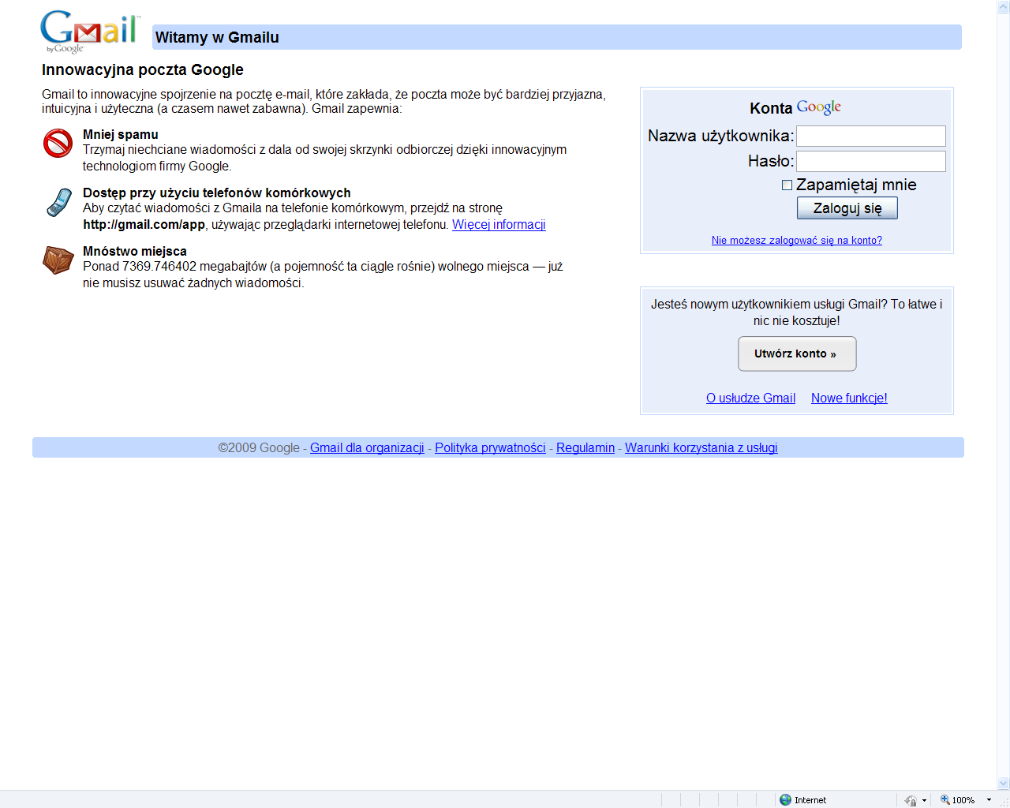1010x808 pixels.
Task: Click the scrollbar up arrow
Action: point(1004,6)
